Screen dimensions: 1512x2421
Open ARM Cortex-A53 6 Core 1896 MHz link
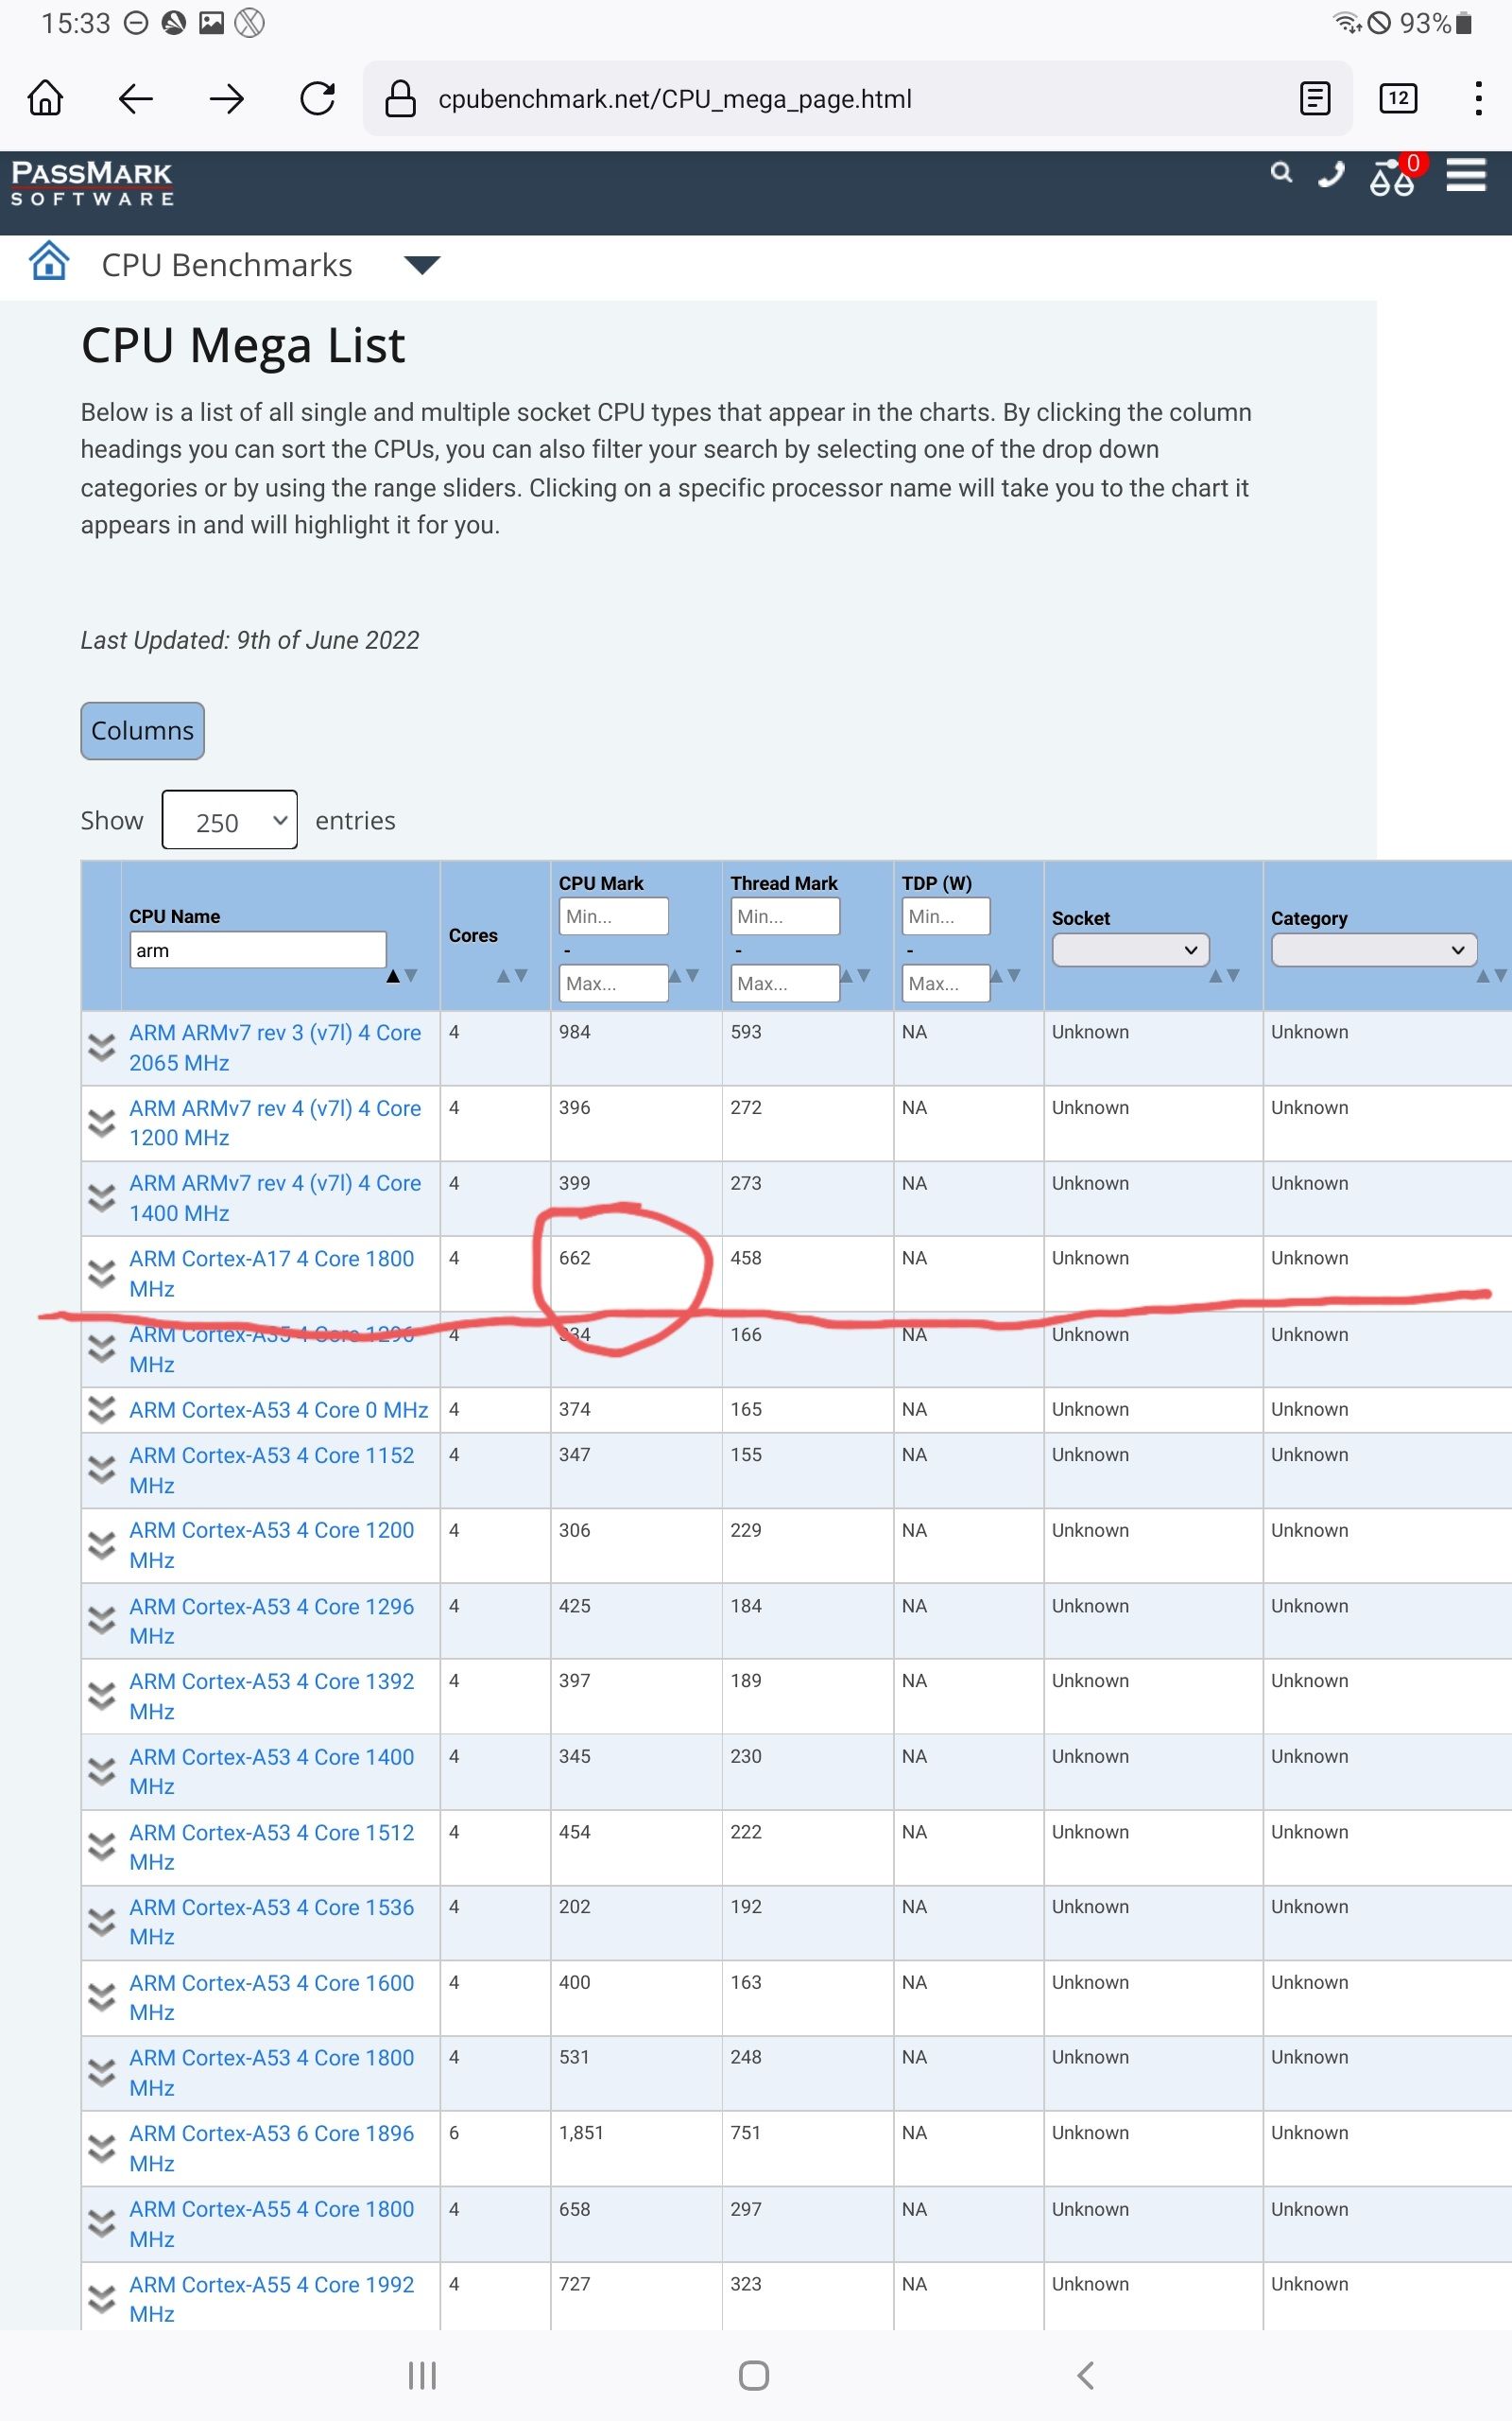(x=272, y=2148)
